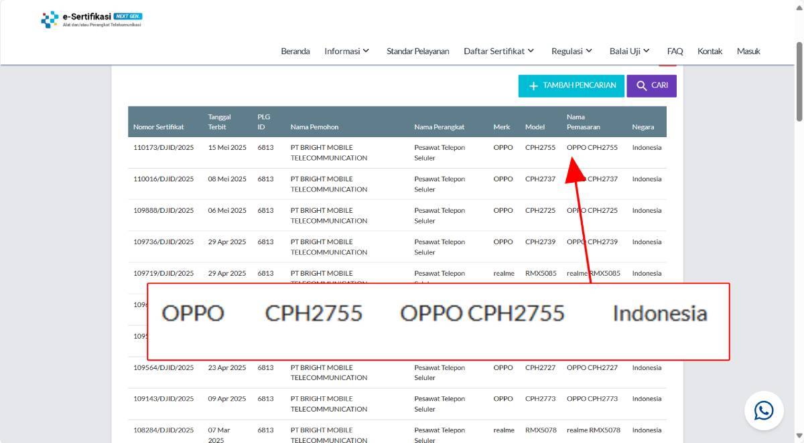Screen dimensions: 804x443
Task: Click Masuk to log in
Action: pos(749,51)
